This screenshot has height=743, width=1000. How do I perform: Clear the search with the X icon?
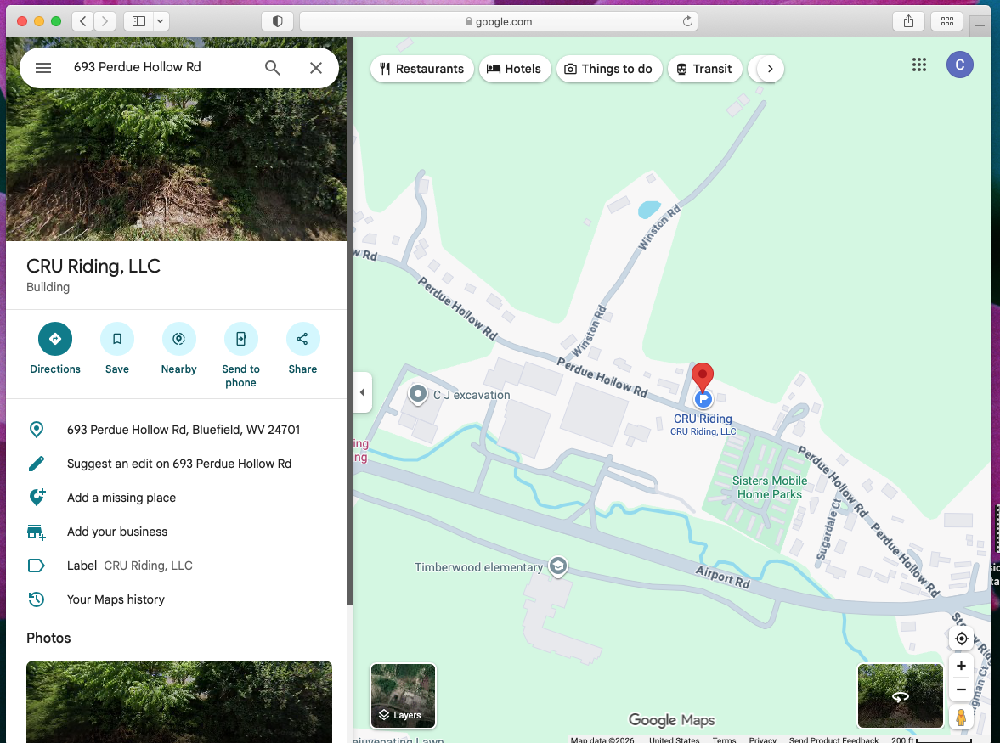pyautogui.click(x=316, y=68)
